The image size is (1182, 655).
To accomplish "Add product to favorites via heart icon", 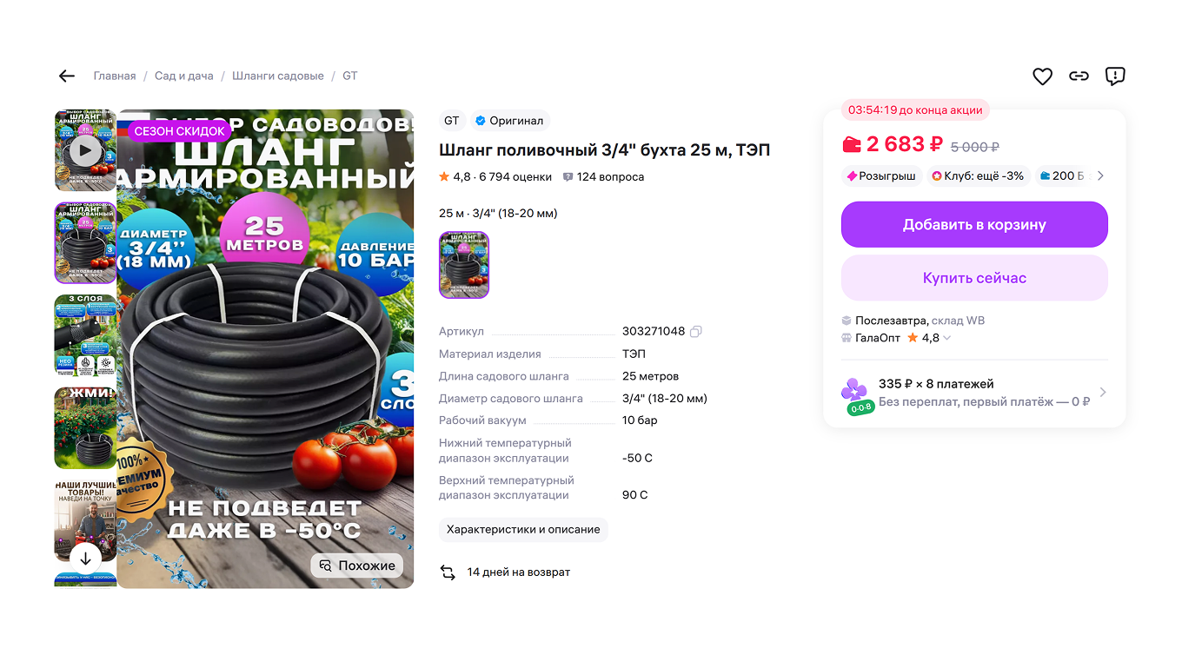I will (x=1042, y=76).
